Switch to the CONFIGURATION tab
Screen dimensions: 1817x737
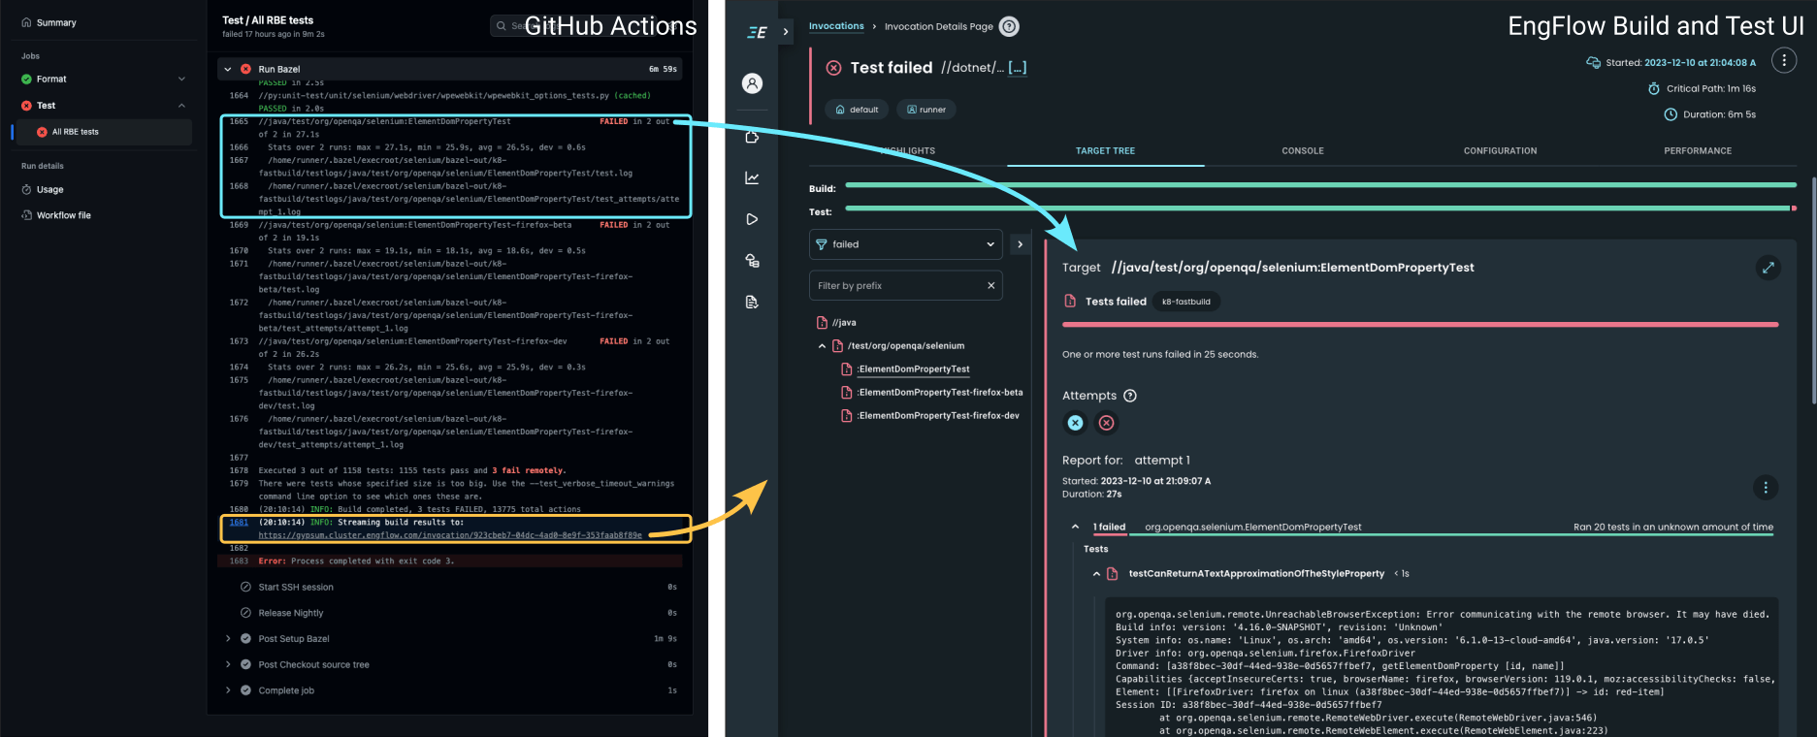pos(1500,151)
